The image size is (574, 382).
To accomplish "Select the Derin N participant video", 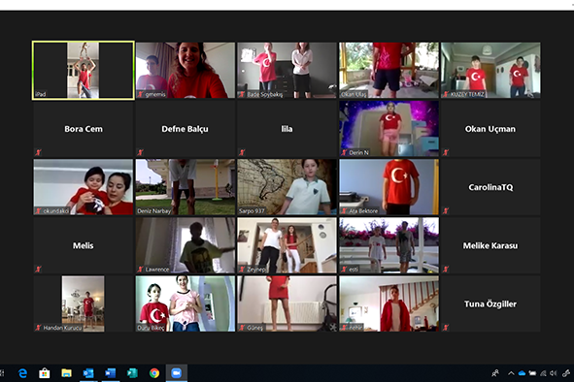I will click(388, 129).
